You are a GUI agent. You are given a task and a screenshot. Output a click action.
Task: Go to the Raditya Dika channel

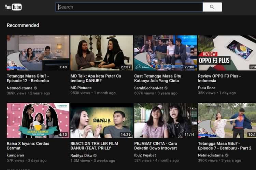tap(82, 155)
